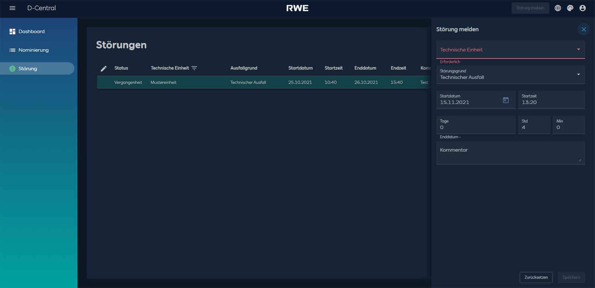Click the RWE logo
595x288 pixels.
coord(297,8)
